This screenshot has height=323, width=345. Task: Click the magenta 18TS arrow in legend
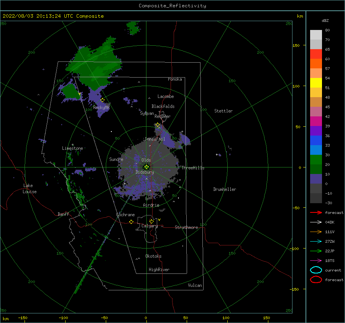pyautogui.click(x=316, y=261)
